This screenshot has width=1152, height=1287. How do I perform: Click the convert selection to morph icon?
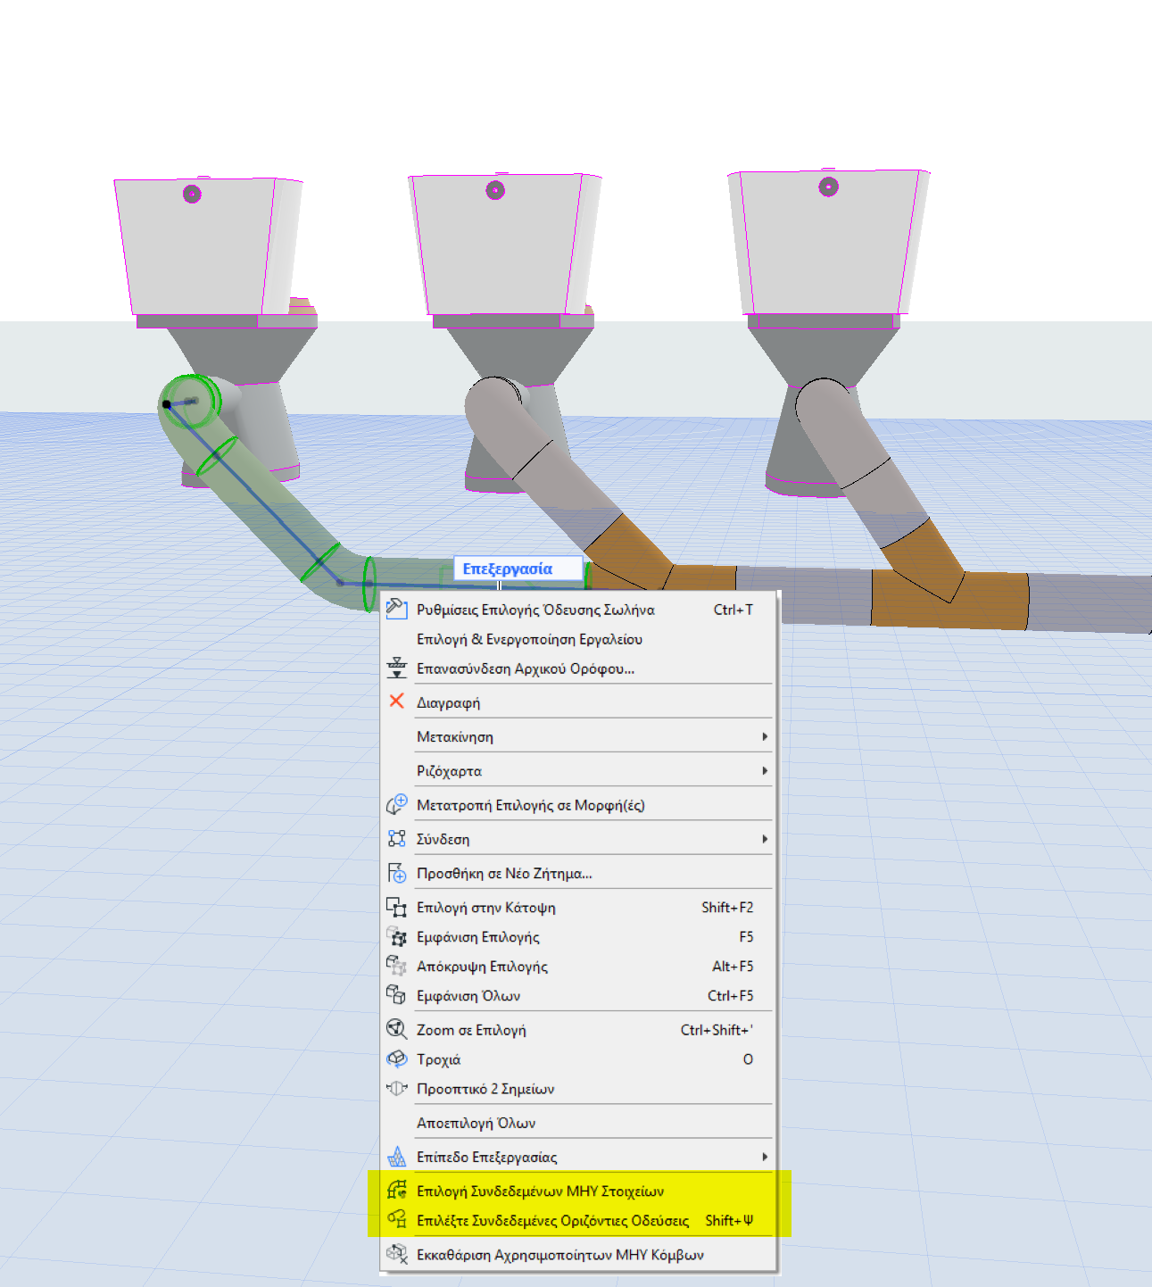396,804
